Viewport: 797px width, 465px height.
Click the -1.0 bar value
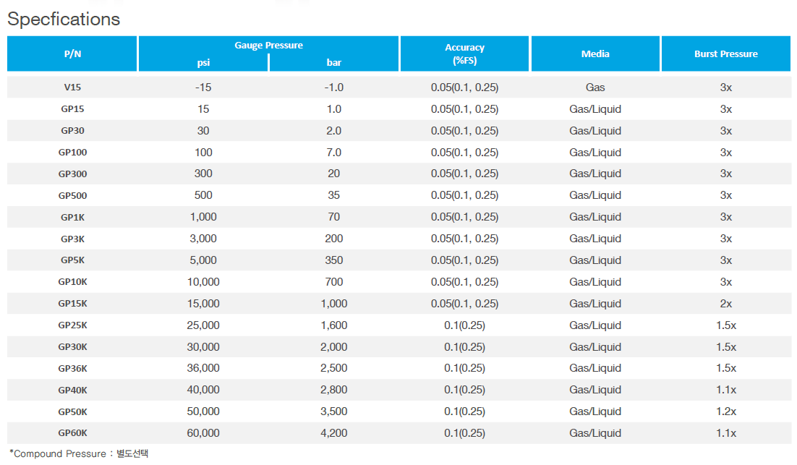(x=334, y=88)
